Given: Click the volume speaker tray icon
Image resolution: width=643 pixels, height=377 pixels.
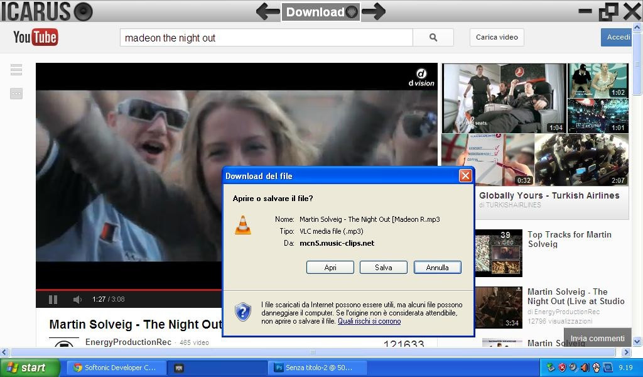Looking at the screenshot, I should pyautogui.click(x=585, y=368).
